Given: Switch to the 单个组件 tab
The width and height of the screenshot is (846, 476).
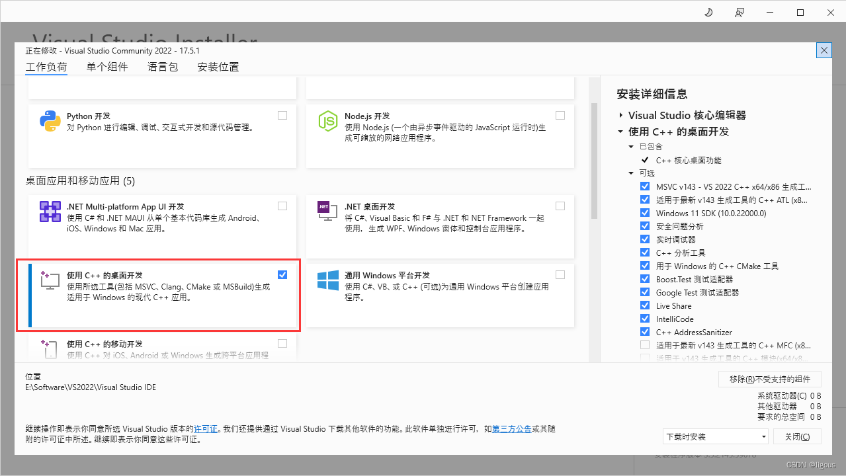Looking at the screenshot, I should coord(107,67).
